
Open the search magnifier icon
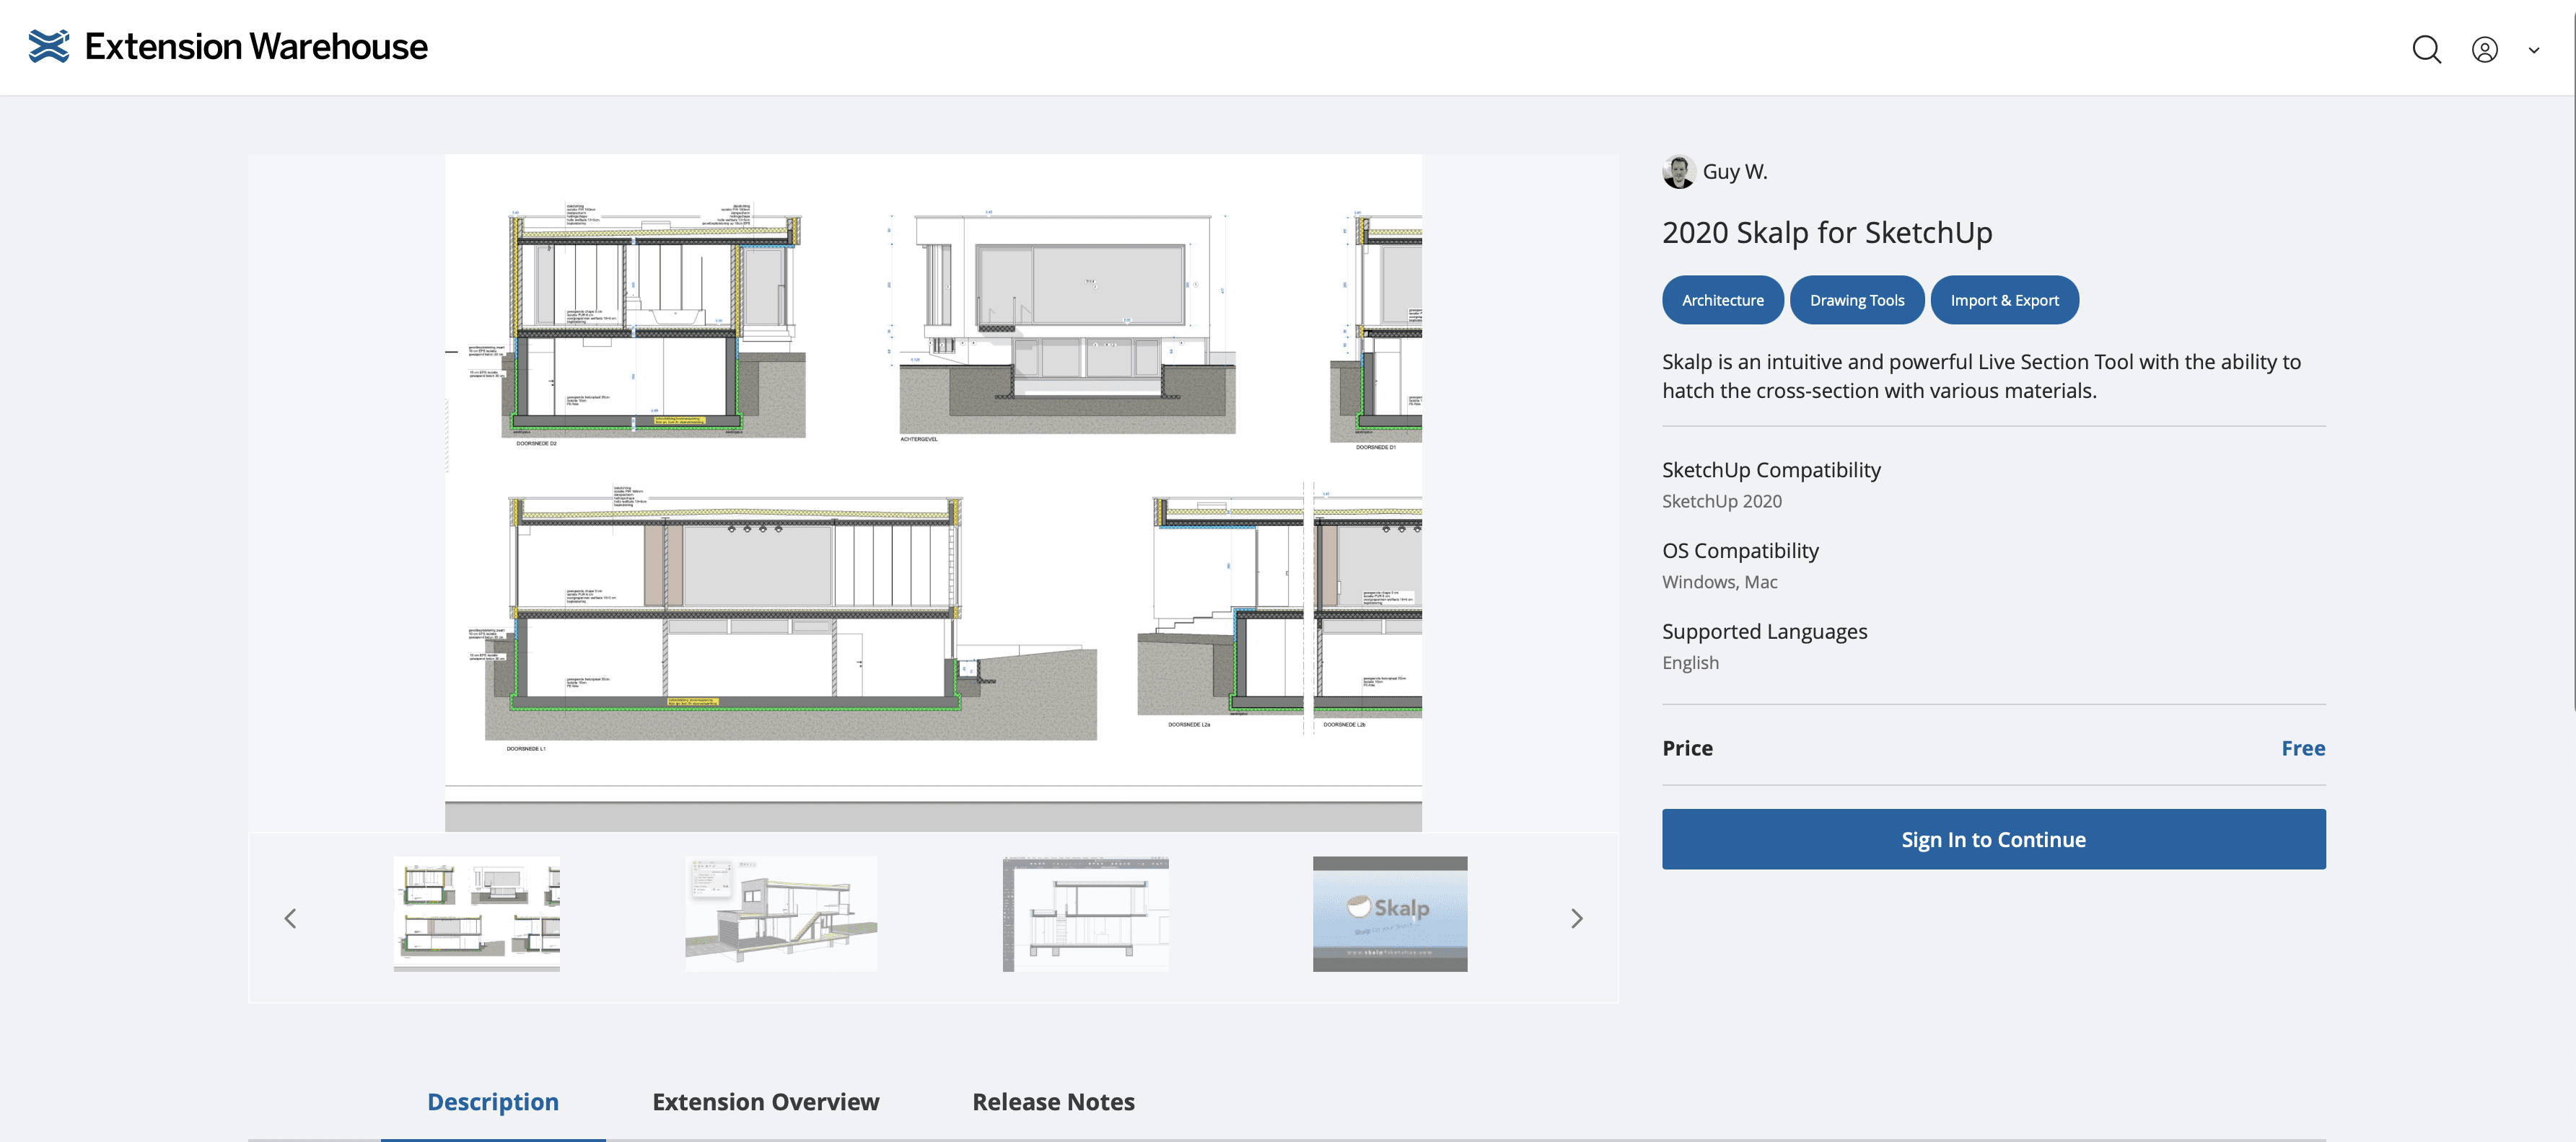pyautogui.click(x=2426, y=49)
